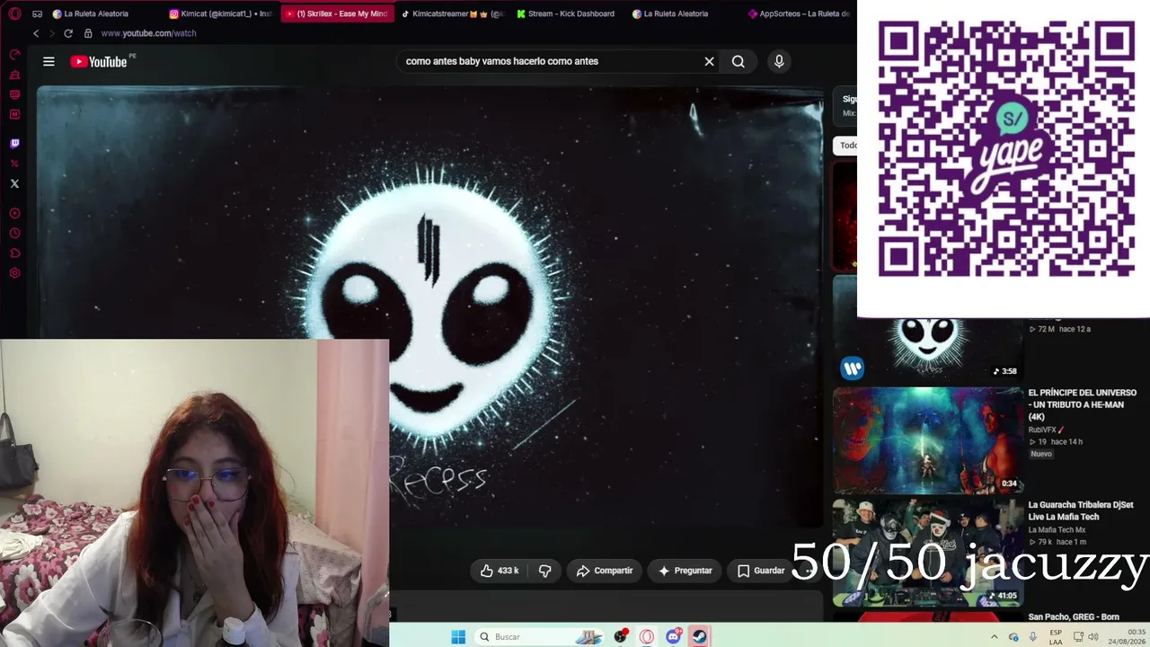Open the M panel icon in sidebar

coord(14,114)
